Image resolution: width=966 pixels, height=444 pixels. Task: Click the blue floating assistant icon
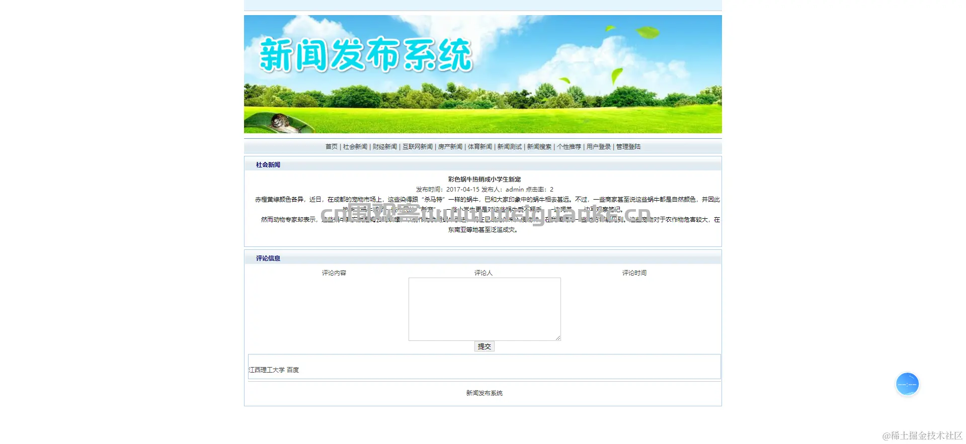pyautogui.click(x=907, y=384)
